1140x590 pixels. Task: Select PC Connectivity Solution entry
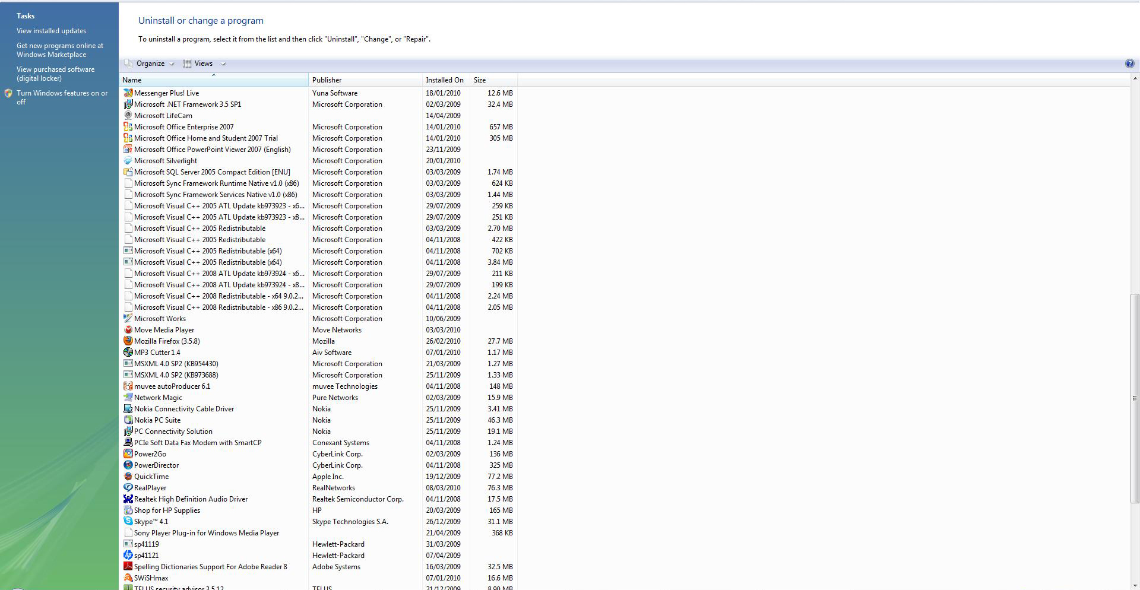(x=173, y=431)
